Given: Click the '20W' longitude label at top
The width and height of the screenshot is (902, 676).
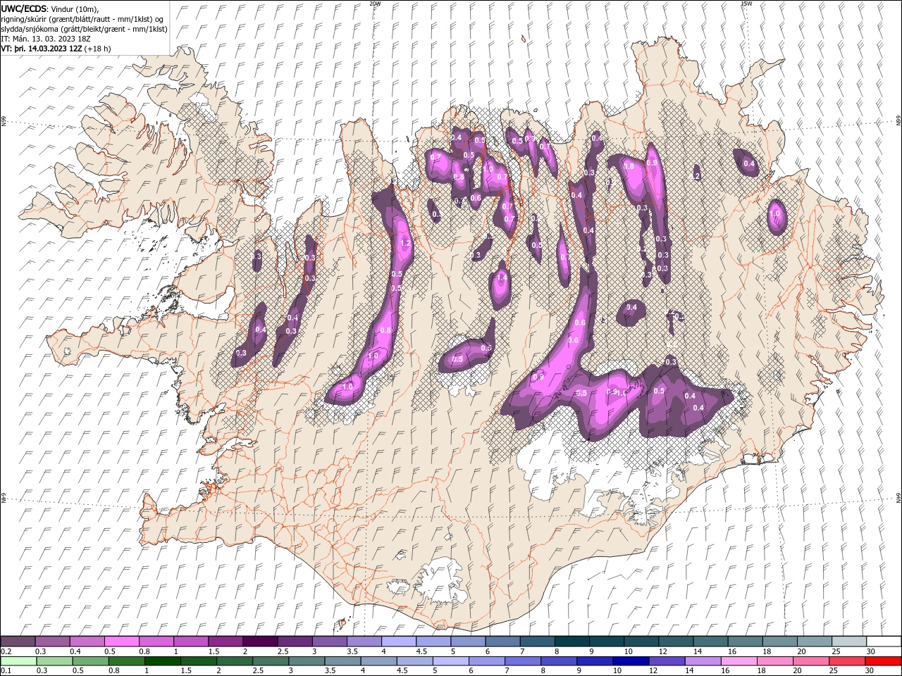Looking at the screenshot, I should pyautogui.click(x=374, y=4).
